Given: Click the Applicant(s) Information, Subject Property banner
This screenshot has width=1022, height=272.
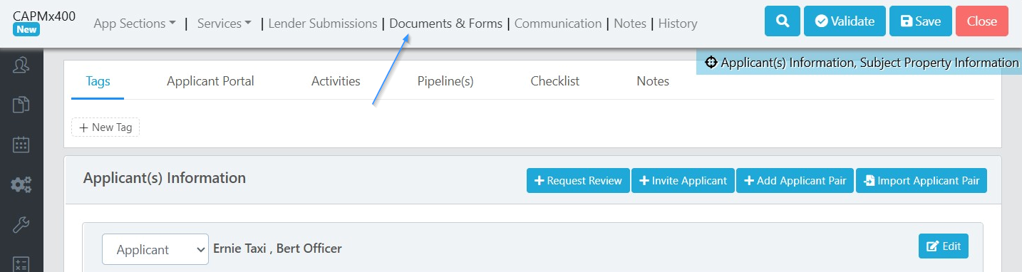Looking at the screenshot, I should 859,63.
